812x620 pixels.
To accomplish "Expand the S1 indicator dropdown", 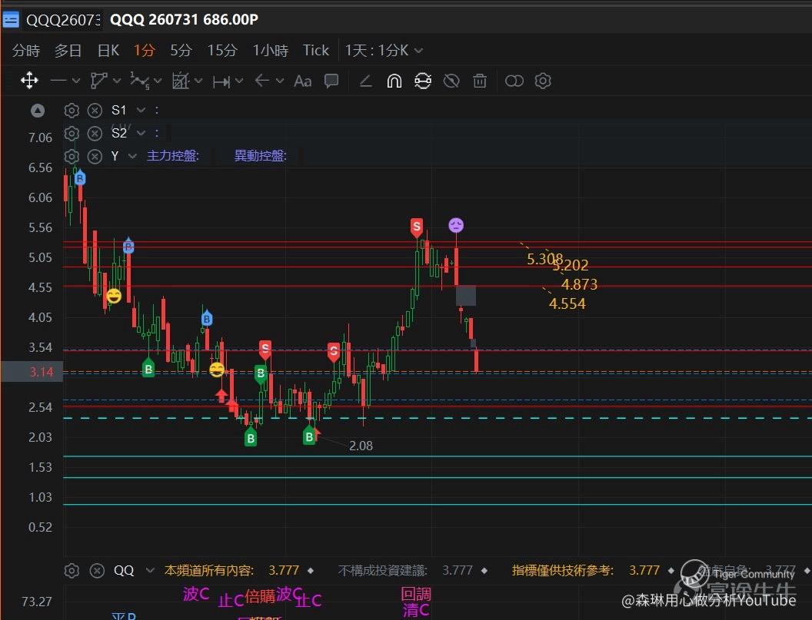I will point(141,110).
